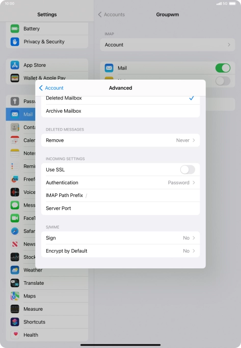The image size is (241, 348).
Task: Open the Translate app icon
Action: coord(15,283)
